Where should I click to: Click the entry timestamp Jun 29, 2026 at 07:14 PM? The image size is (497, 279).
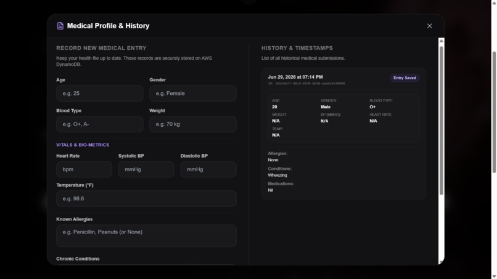click(x=295, y=77)
